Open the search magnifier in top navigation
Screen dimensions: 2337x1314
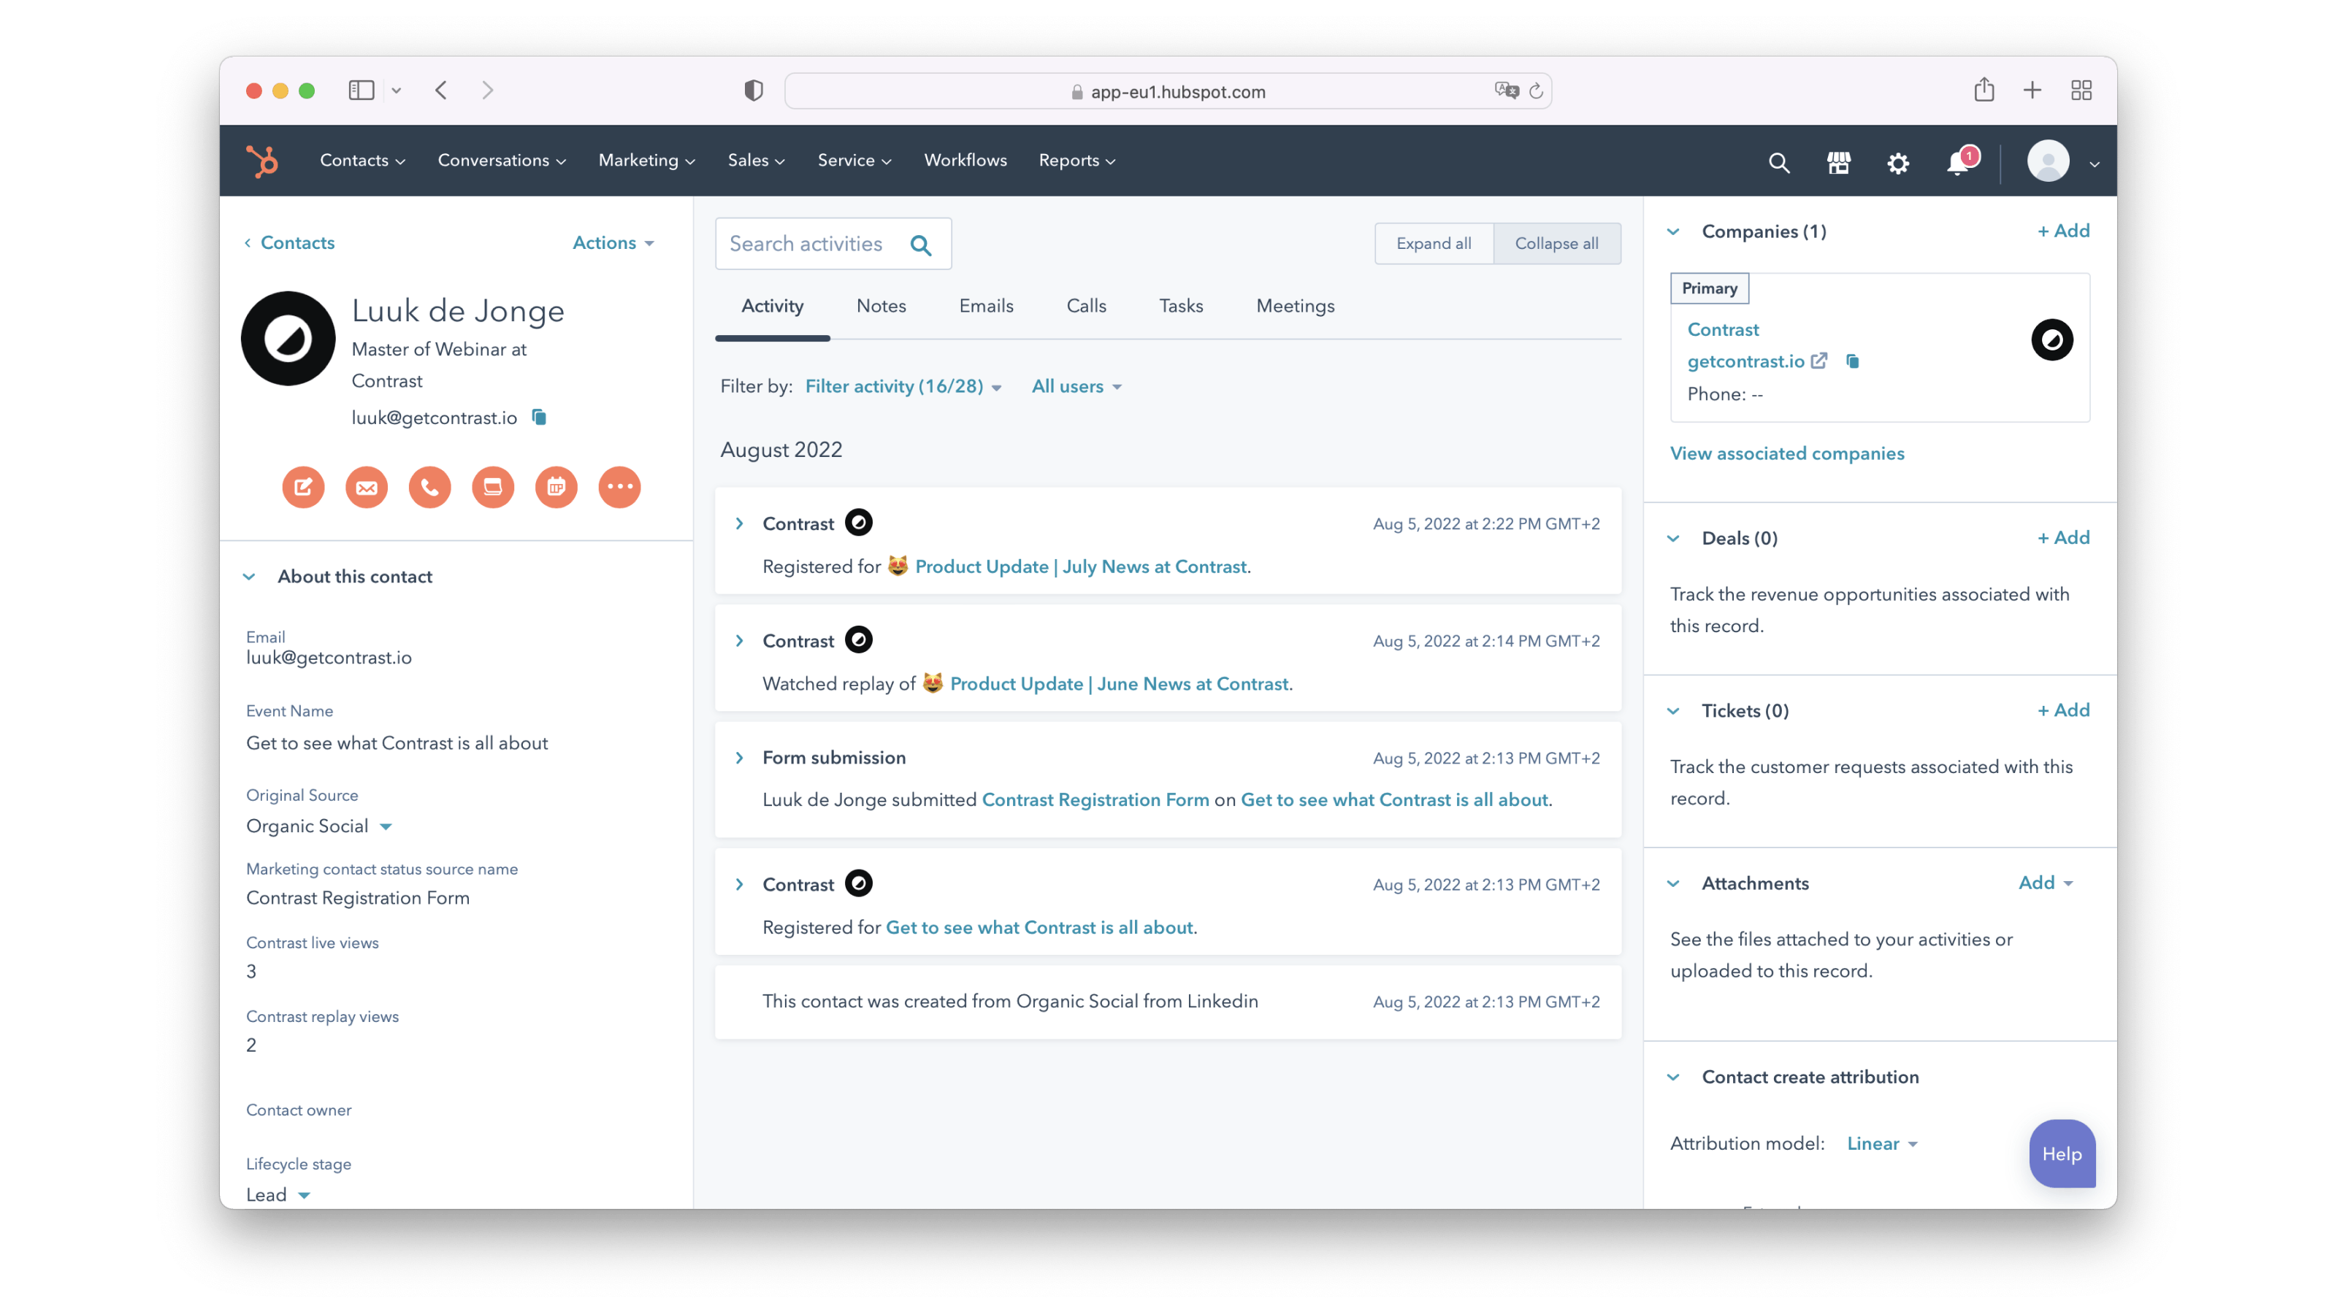[x=1778, y=162]
